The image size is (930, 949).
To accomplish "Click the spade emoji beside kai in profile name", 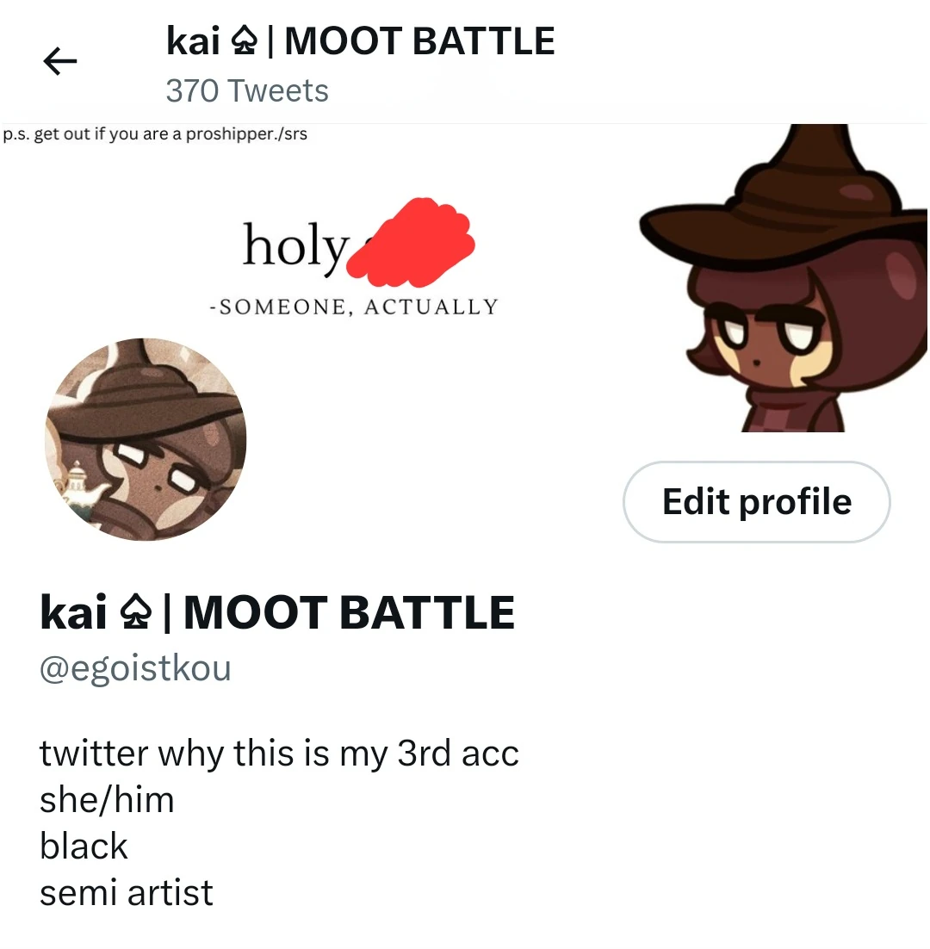I will pos(135,612).
